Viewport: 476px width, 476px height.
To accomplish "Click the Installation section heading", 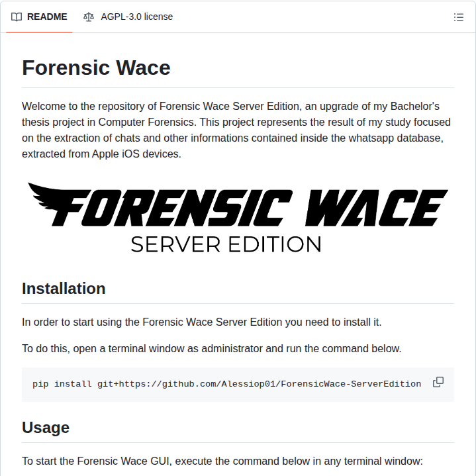I will [64, 289].
